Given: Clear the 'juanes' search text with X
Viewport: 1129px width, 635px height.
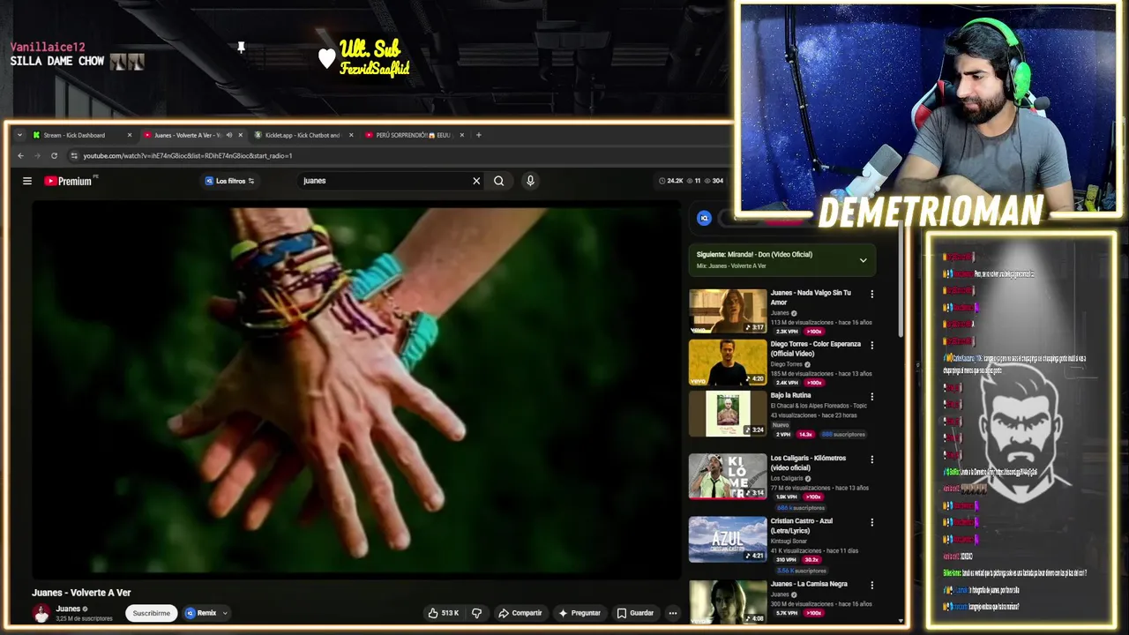Looking at the screenshot, I should 476,181.
